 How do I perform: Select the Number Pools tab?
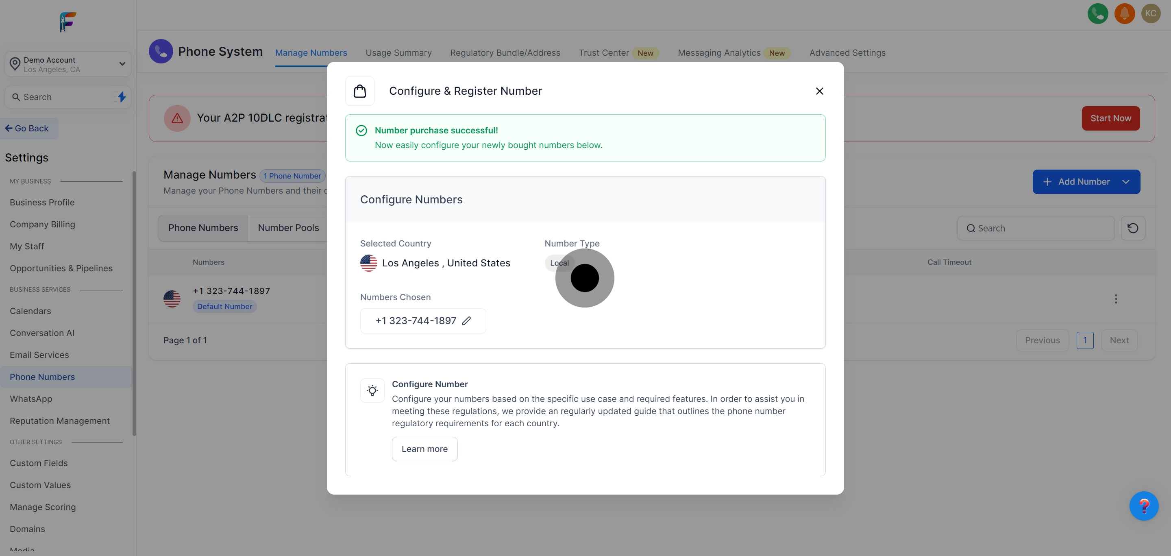point(288,228)
